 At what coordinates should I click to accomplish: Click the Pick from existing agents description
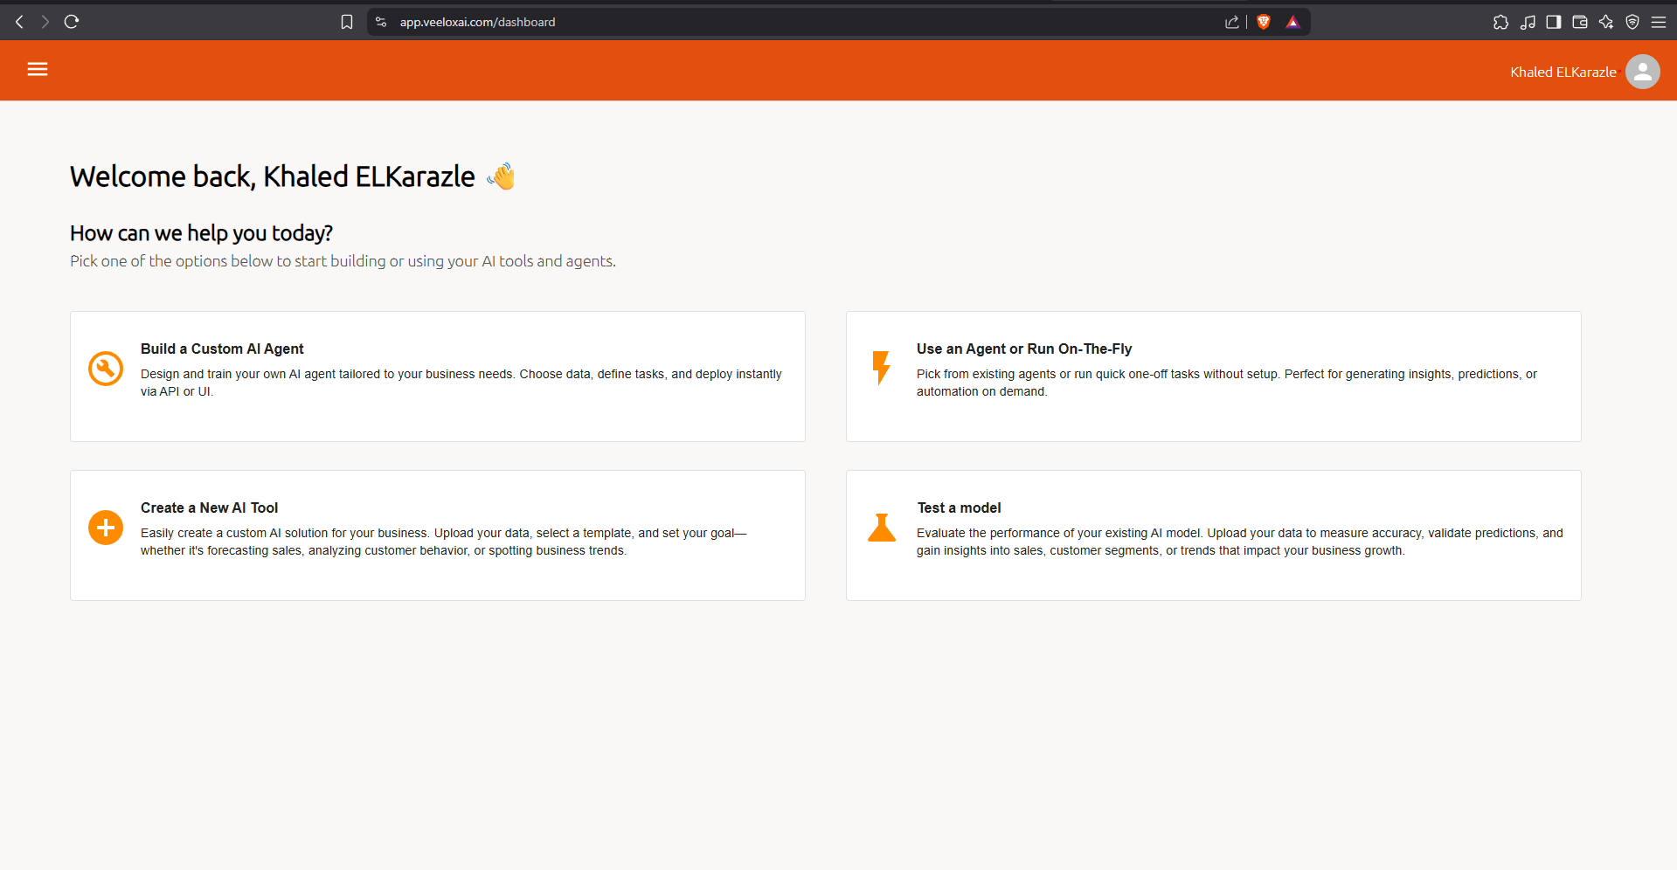click(x=1227, y=383)
